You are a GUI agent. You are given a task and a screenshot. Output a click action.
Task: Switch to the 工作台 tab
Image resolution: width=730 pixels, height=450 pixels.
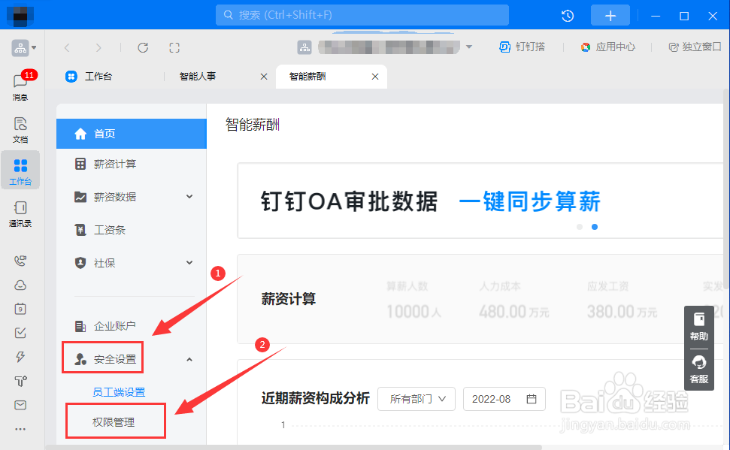89,77
